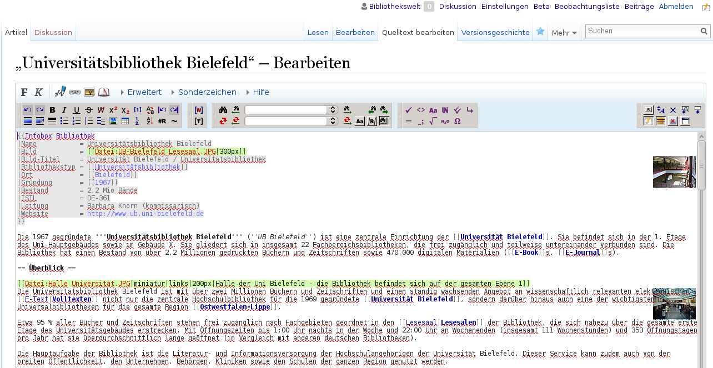Click the red X box icon

673,121
